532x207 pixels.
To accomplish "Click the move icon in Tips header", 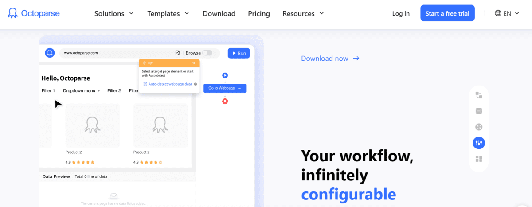I will click(x=145, y=63).
